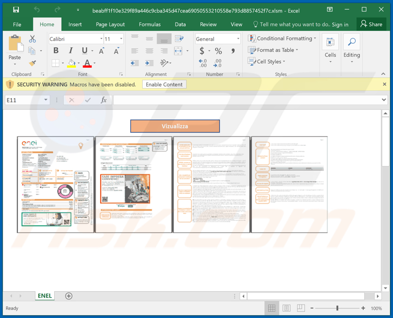The height and width of the screenshot is (318, 393).
Task: Click the Merge & Center icon
Action: pyautogui.click(x=178, y=51)
